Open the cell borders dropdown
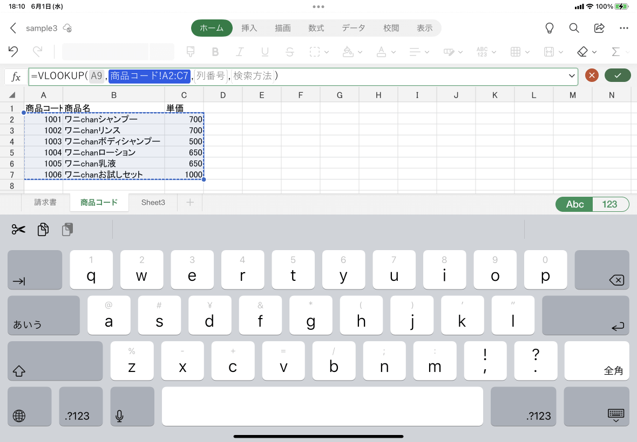Viewport: 637px width, 442px height. click(x=319, y=52)
